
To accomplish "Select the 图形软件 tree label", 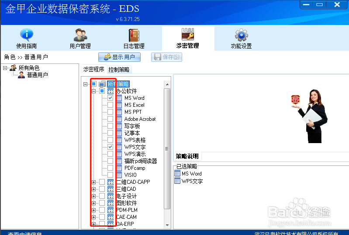I will (x=126, y=203).
